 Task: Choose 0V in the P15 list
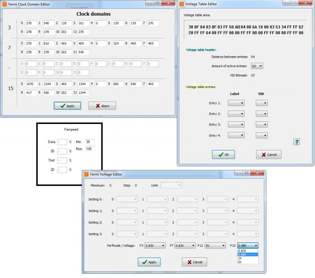(248, 262)
